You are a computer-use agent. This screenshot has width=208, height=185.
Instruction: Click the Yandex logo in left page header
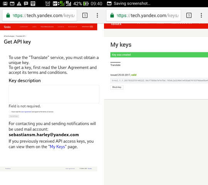coord(7,27)
